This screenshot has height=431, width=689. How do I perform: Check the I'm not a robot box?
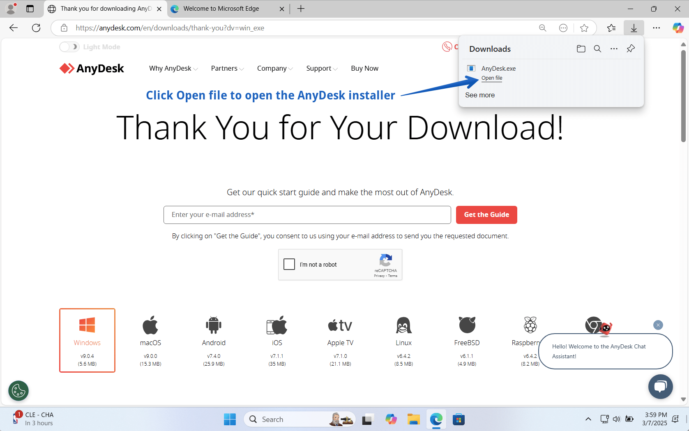point(289,264)
